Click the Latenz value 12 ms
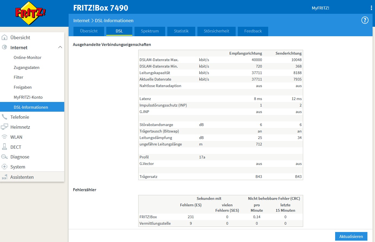375x242 pixels. (297, 99)
